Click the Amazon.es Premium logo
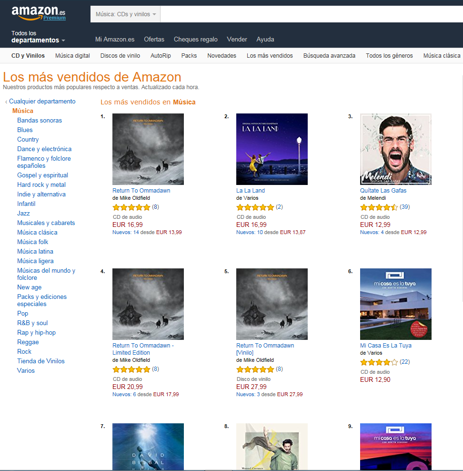The width and height of the screenshot is (463, 471). [39, 13]
